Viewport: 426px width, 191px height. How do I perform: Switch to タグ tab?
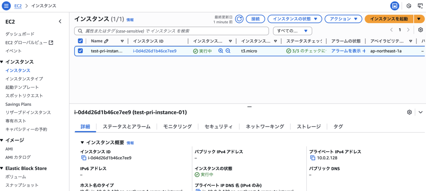pyautogui.click(x=338, y=126)
